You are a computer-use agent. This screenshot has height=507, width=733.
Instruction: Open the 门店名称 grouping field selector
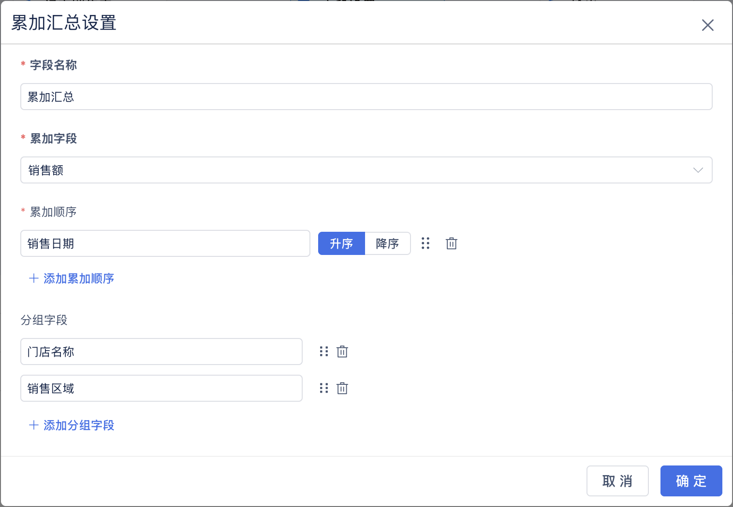(161, 352)
